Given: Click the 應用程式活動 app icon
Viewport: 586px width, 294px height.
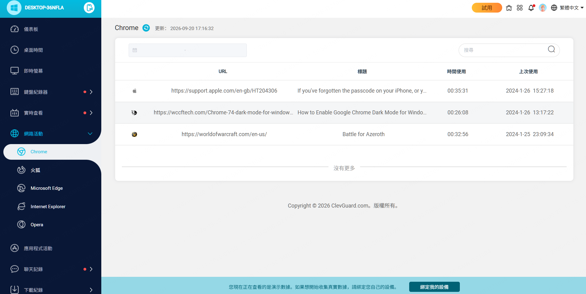Looking at the screenshot, I should (14, 248).
